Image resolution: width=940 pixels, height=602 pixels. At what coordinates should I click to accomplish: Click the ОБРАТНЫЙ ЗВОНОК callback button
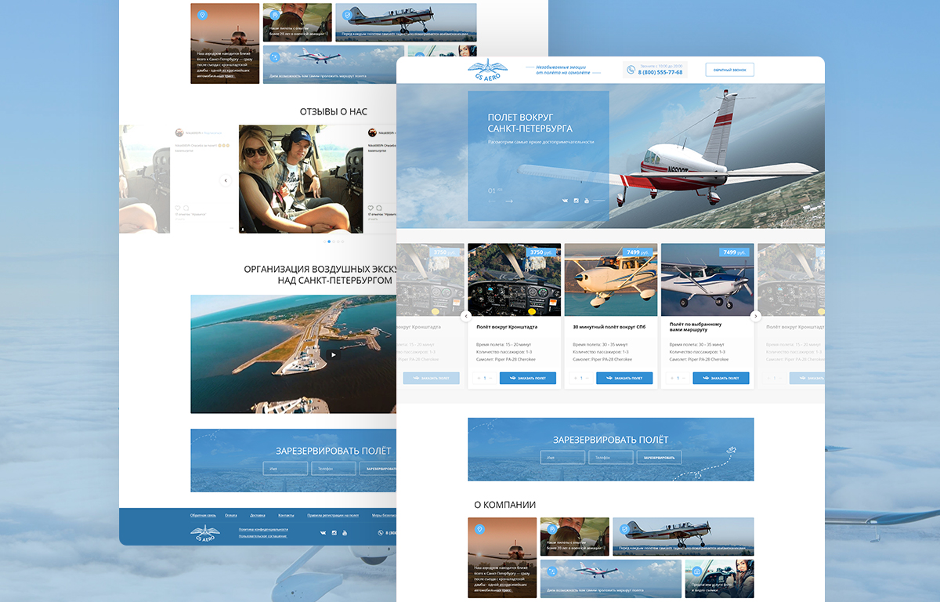729,70
